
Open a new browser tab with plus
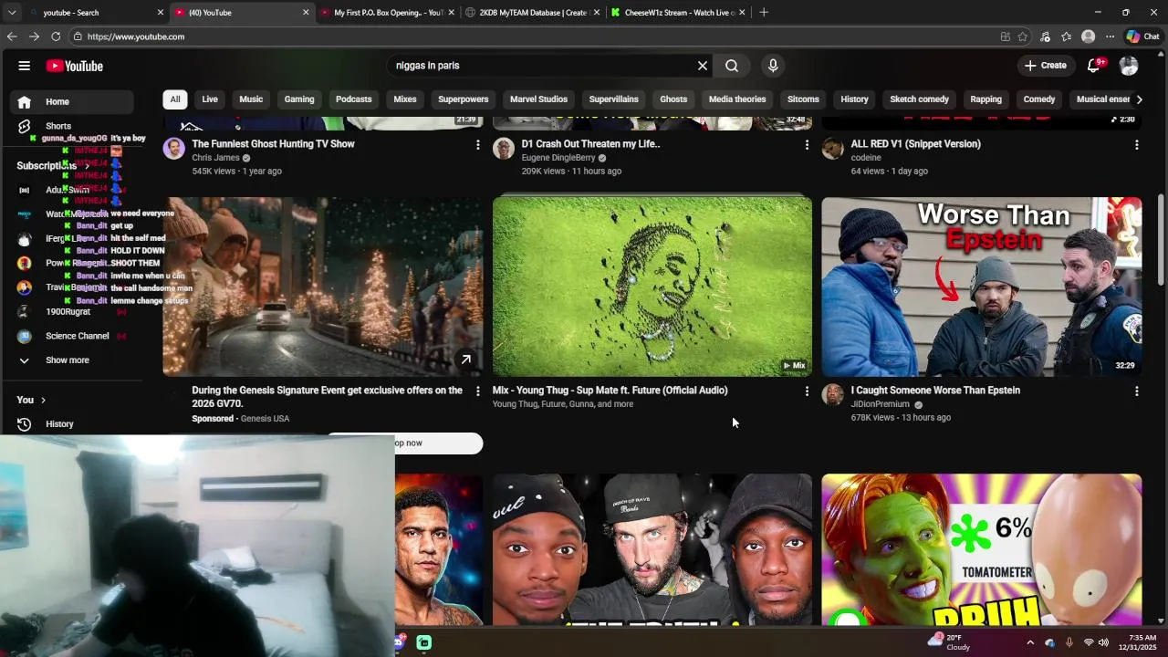[764, 13]
